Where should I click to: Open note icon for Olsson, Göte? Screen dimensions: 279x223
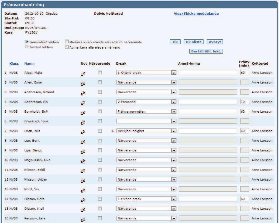pos(83,200)
